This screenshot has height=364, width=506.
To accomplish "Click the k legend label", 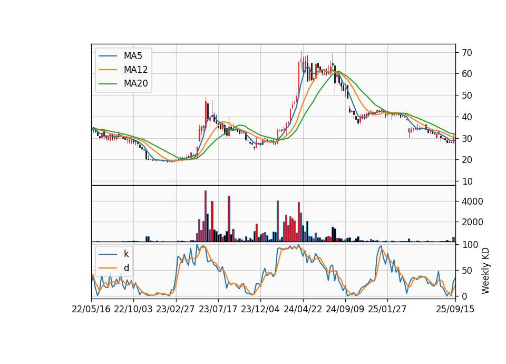I will [x=126, y=254].
